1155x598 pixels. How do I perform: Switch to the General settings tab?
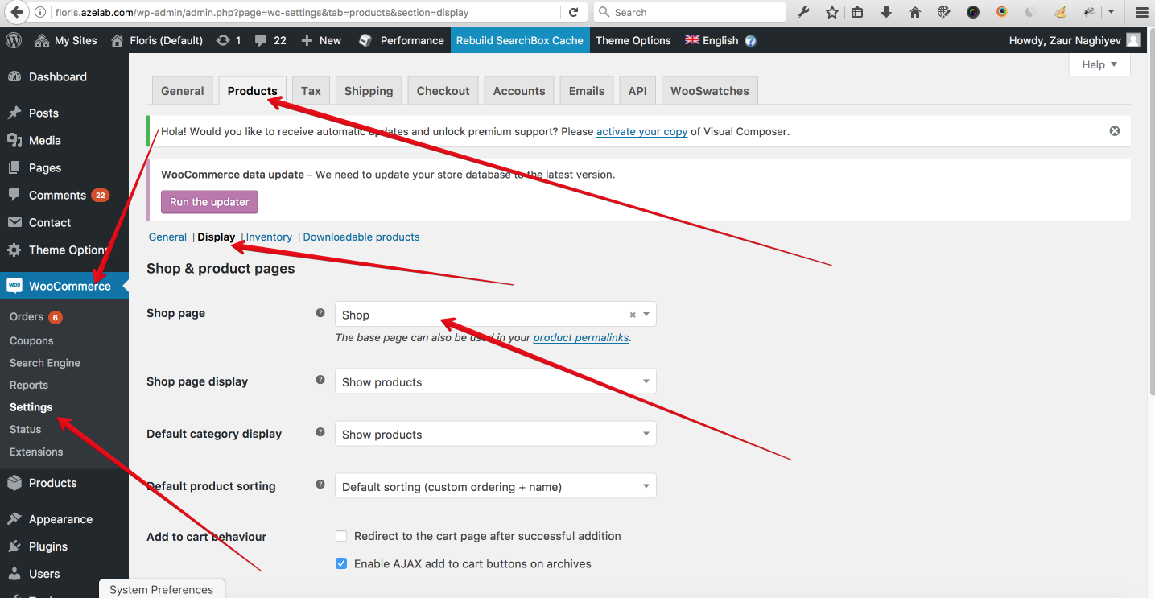[x=183, y=91]
